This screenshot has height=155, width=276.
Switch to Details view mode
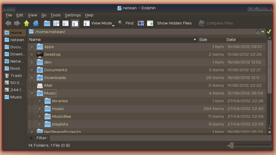[x=75, y=24]
